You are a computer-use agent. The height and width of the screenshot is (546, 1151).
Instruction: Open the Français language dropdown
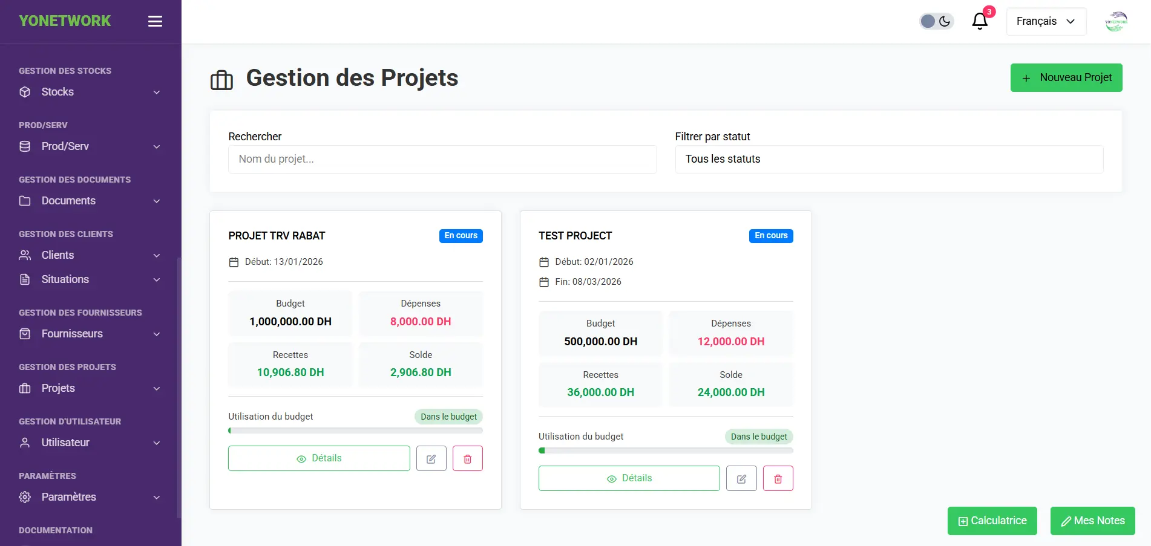1046,21
